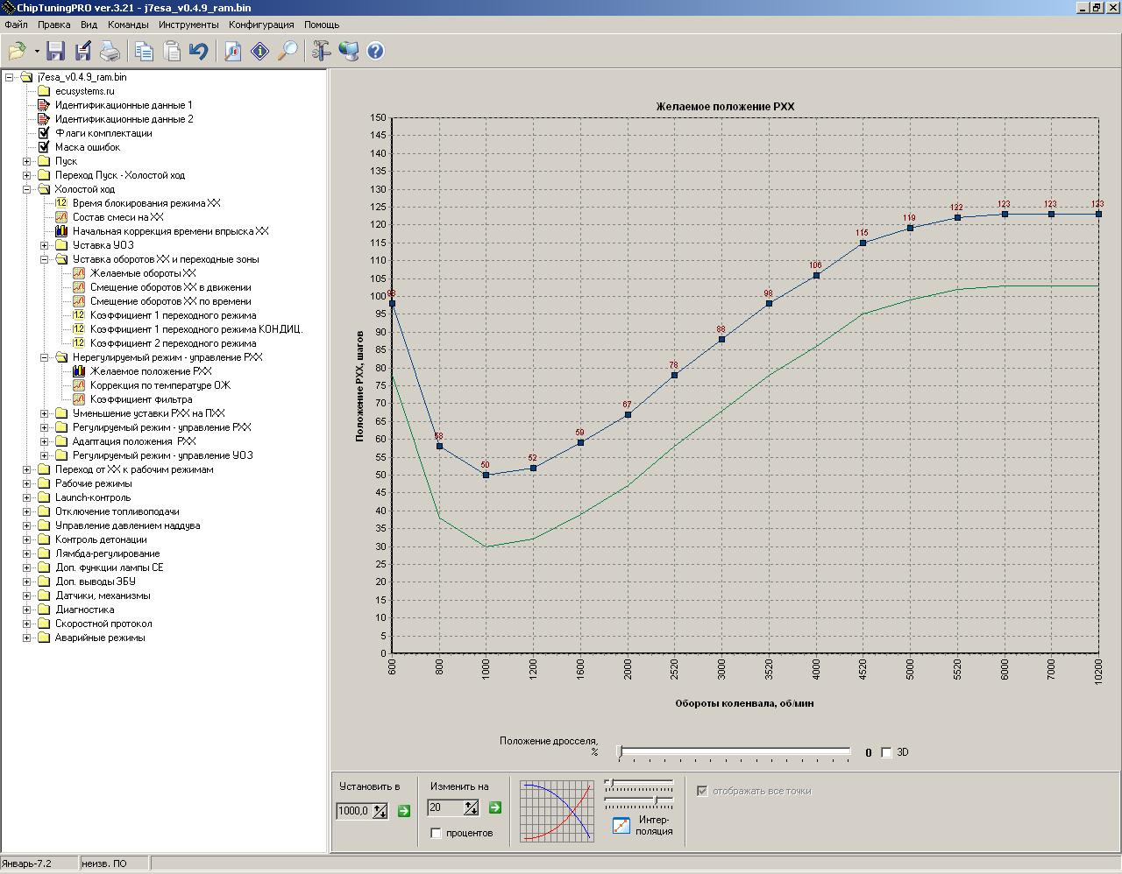Click the magnifying glass search icon
Viewport: 1122px width, 874px height.
point(288,51)
